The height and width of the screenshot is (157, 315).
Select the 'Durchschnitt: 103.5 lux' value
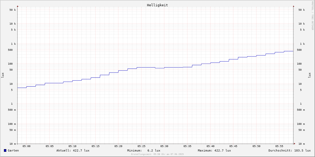289,150
